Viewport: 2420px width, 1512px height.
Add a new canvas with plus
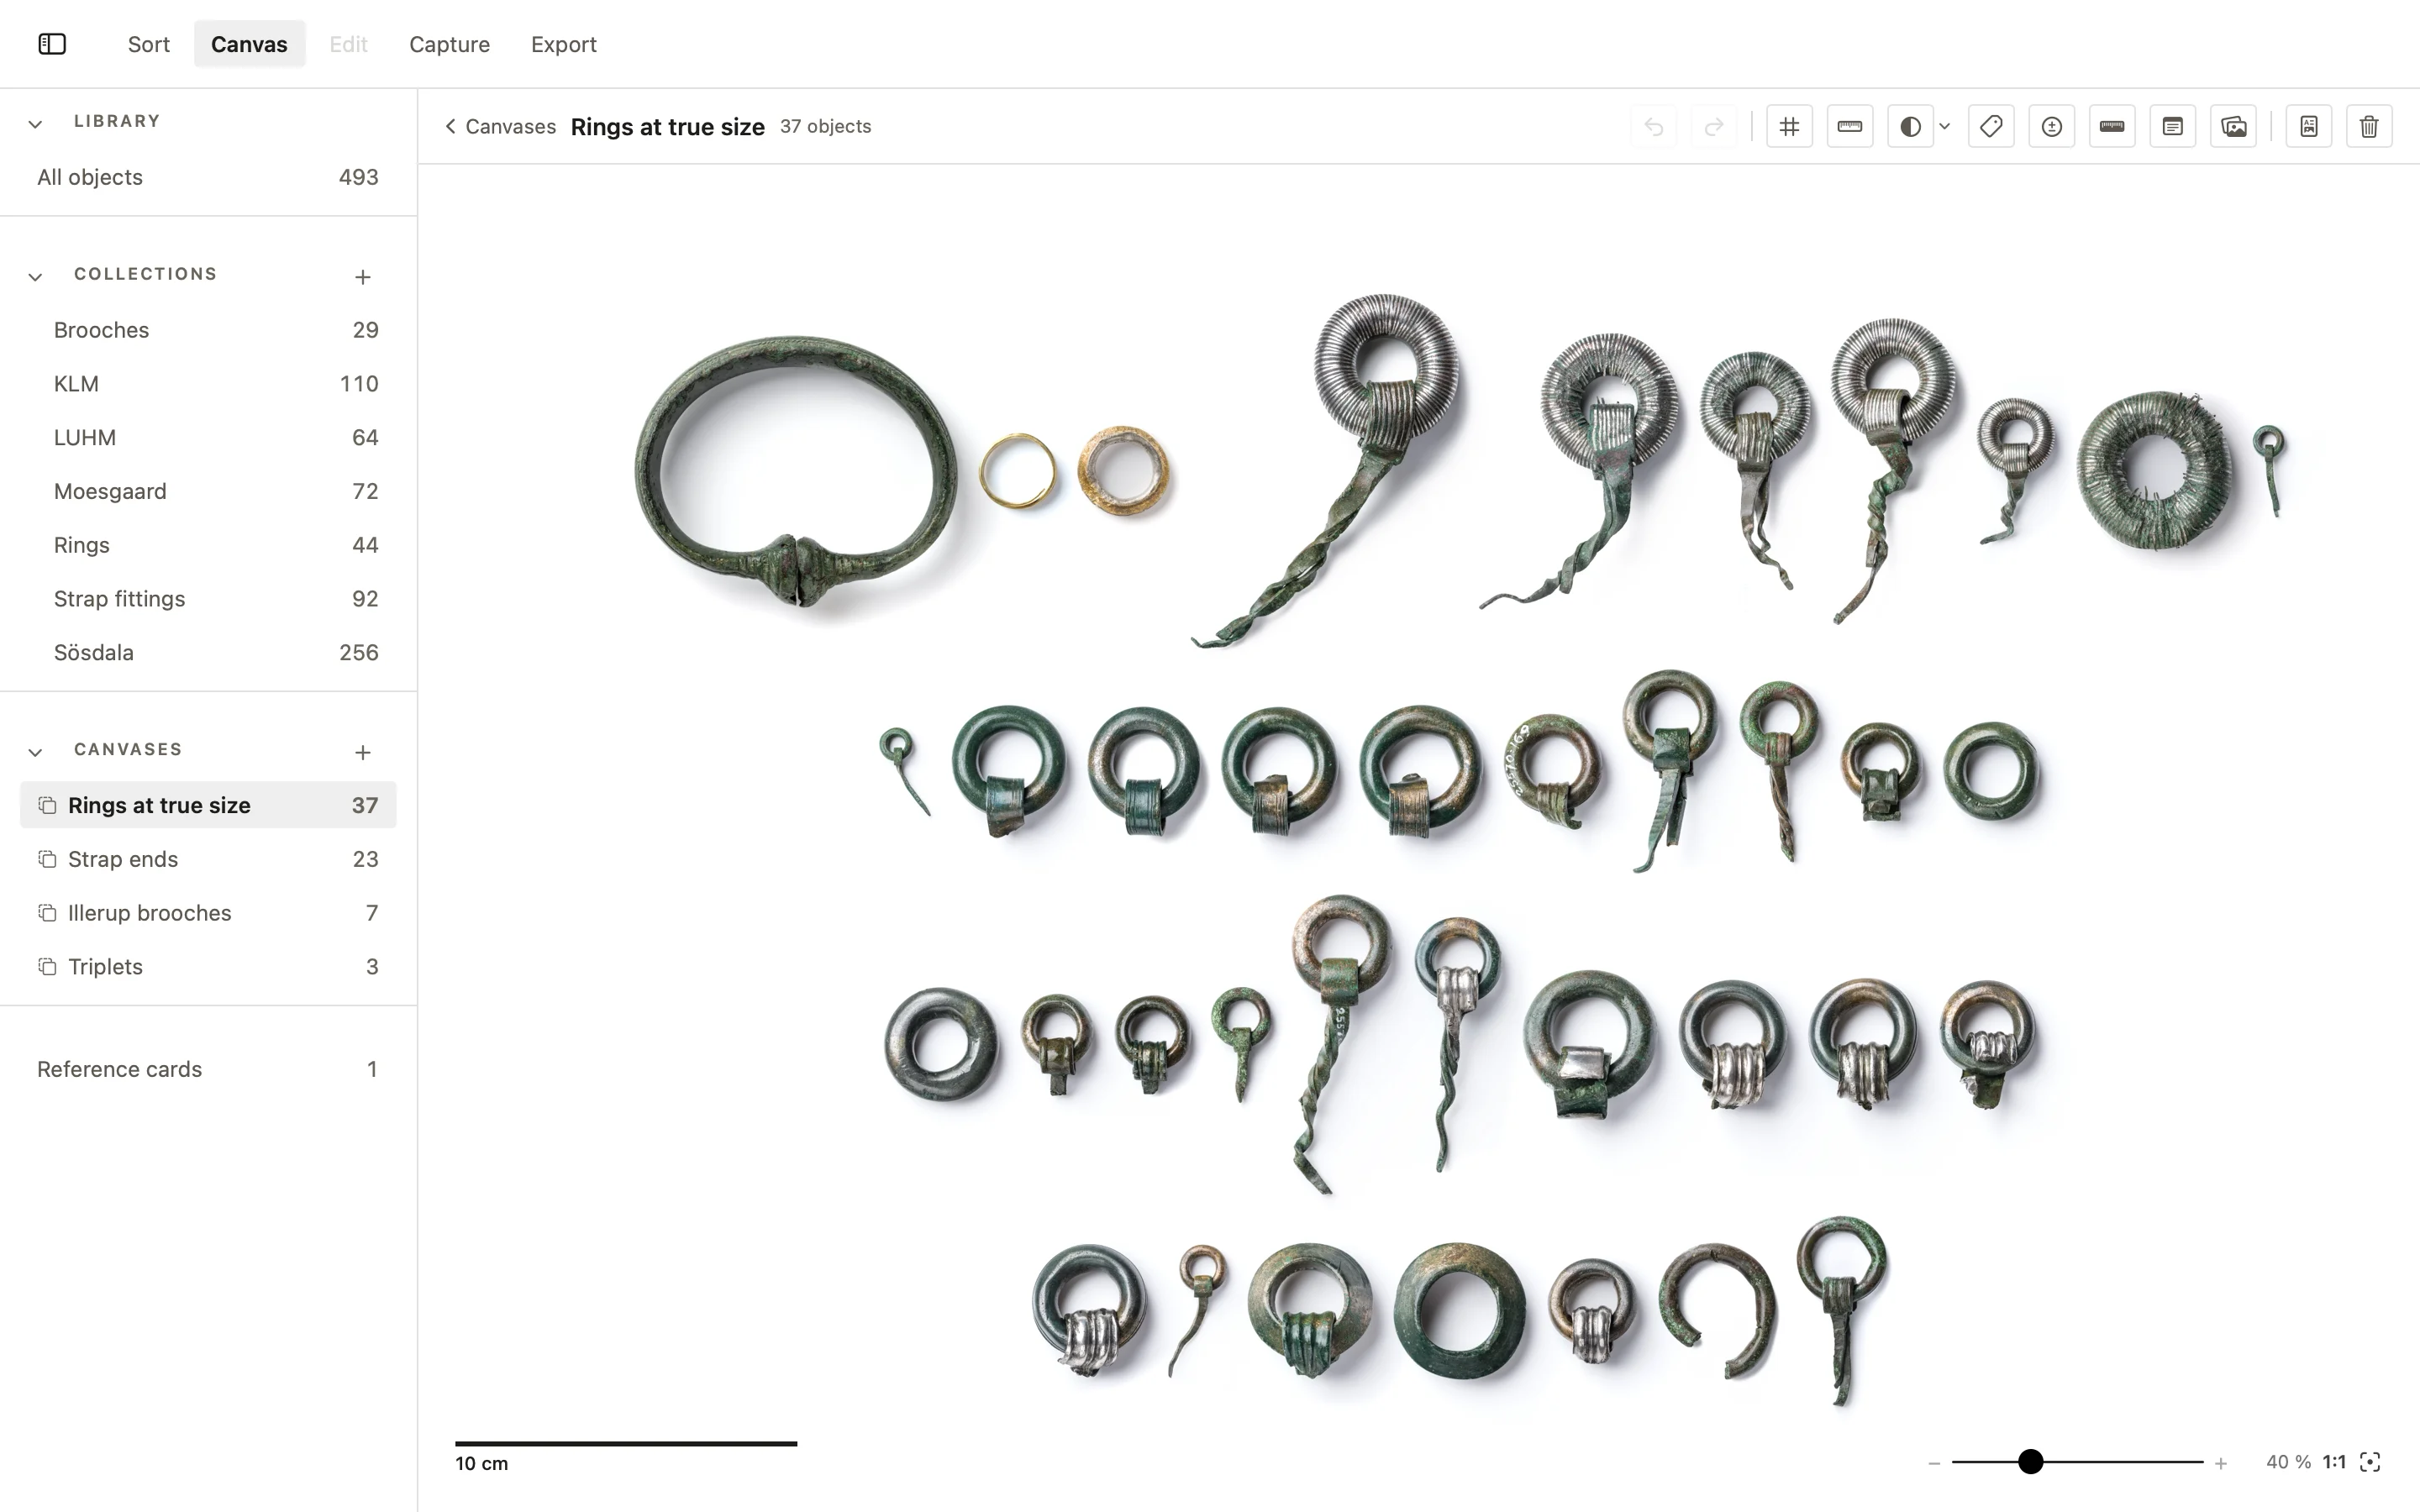tap(363, 752)
